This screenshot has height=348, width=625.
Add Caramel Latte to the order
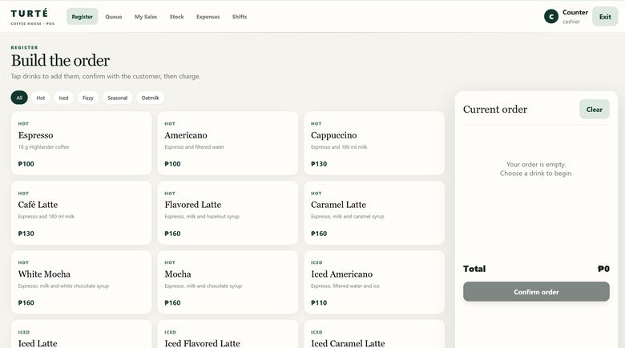(374, 213)
